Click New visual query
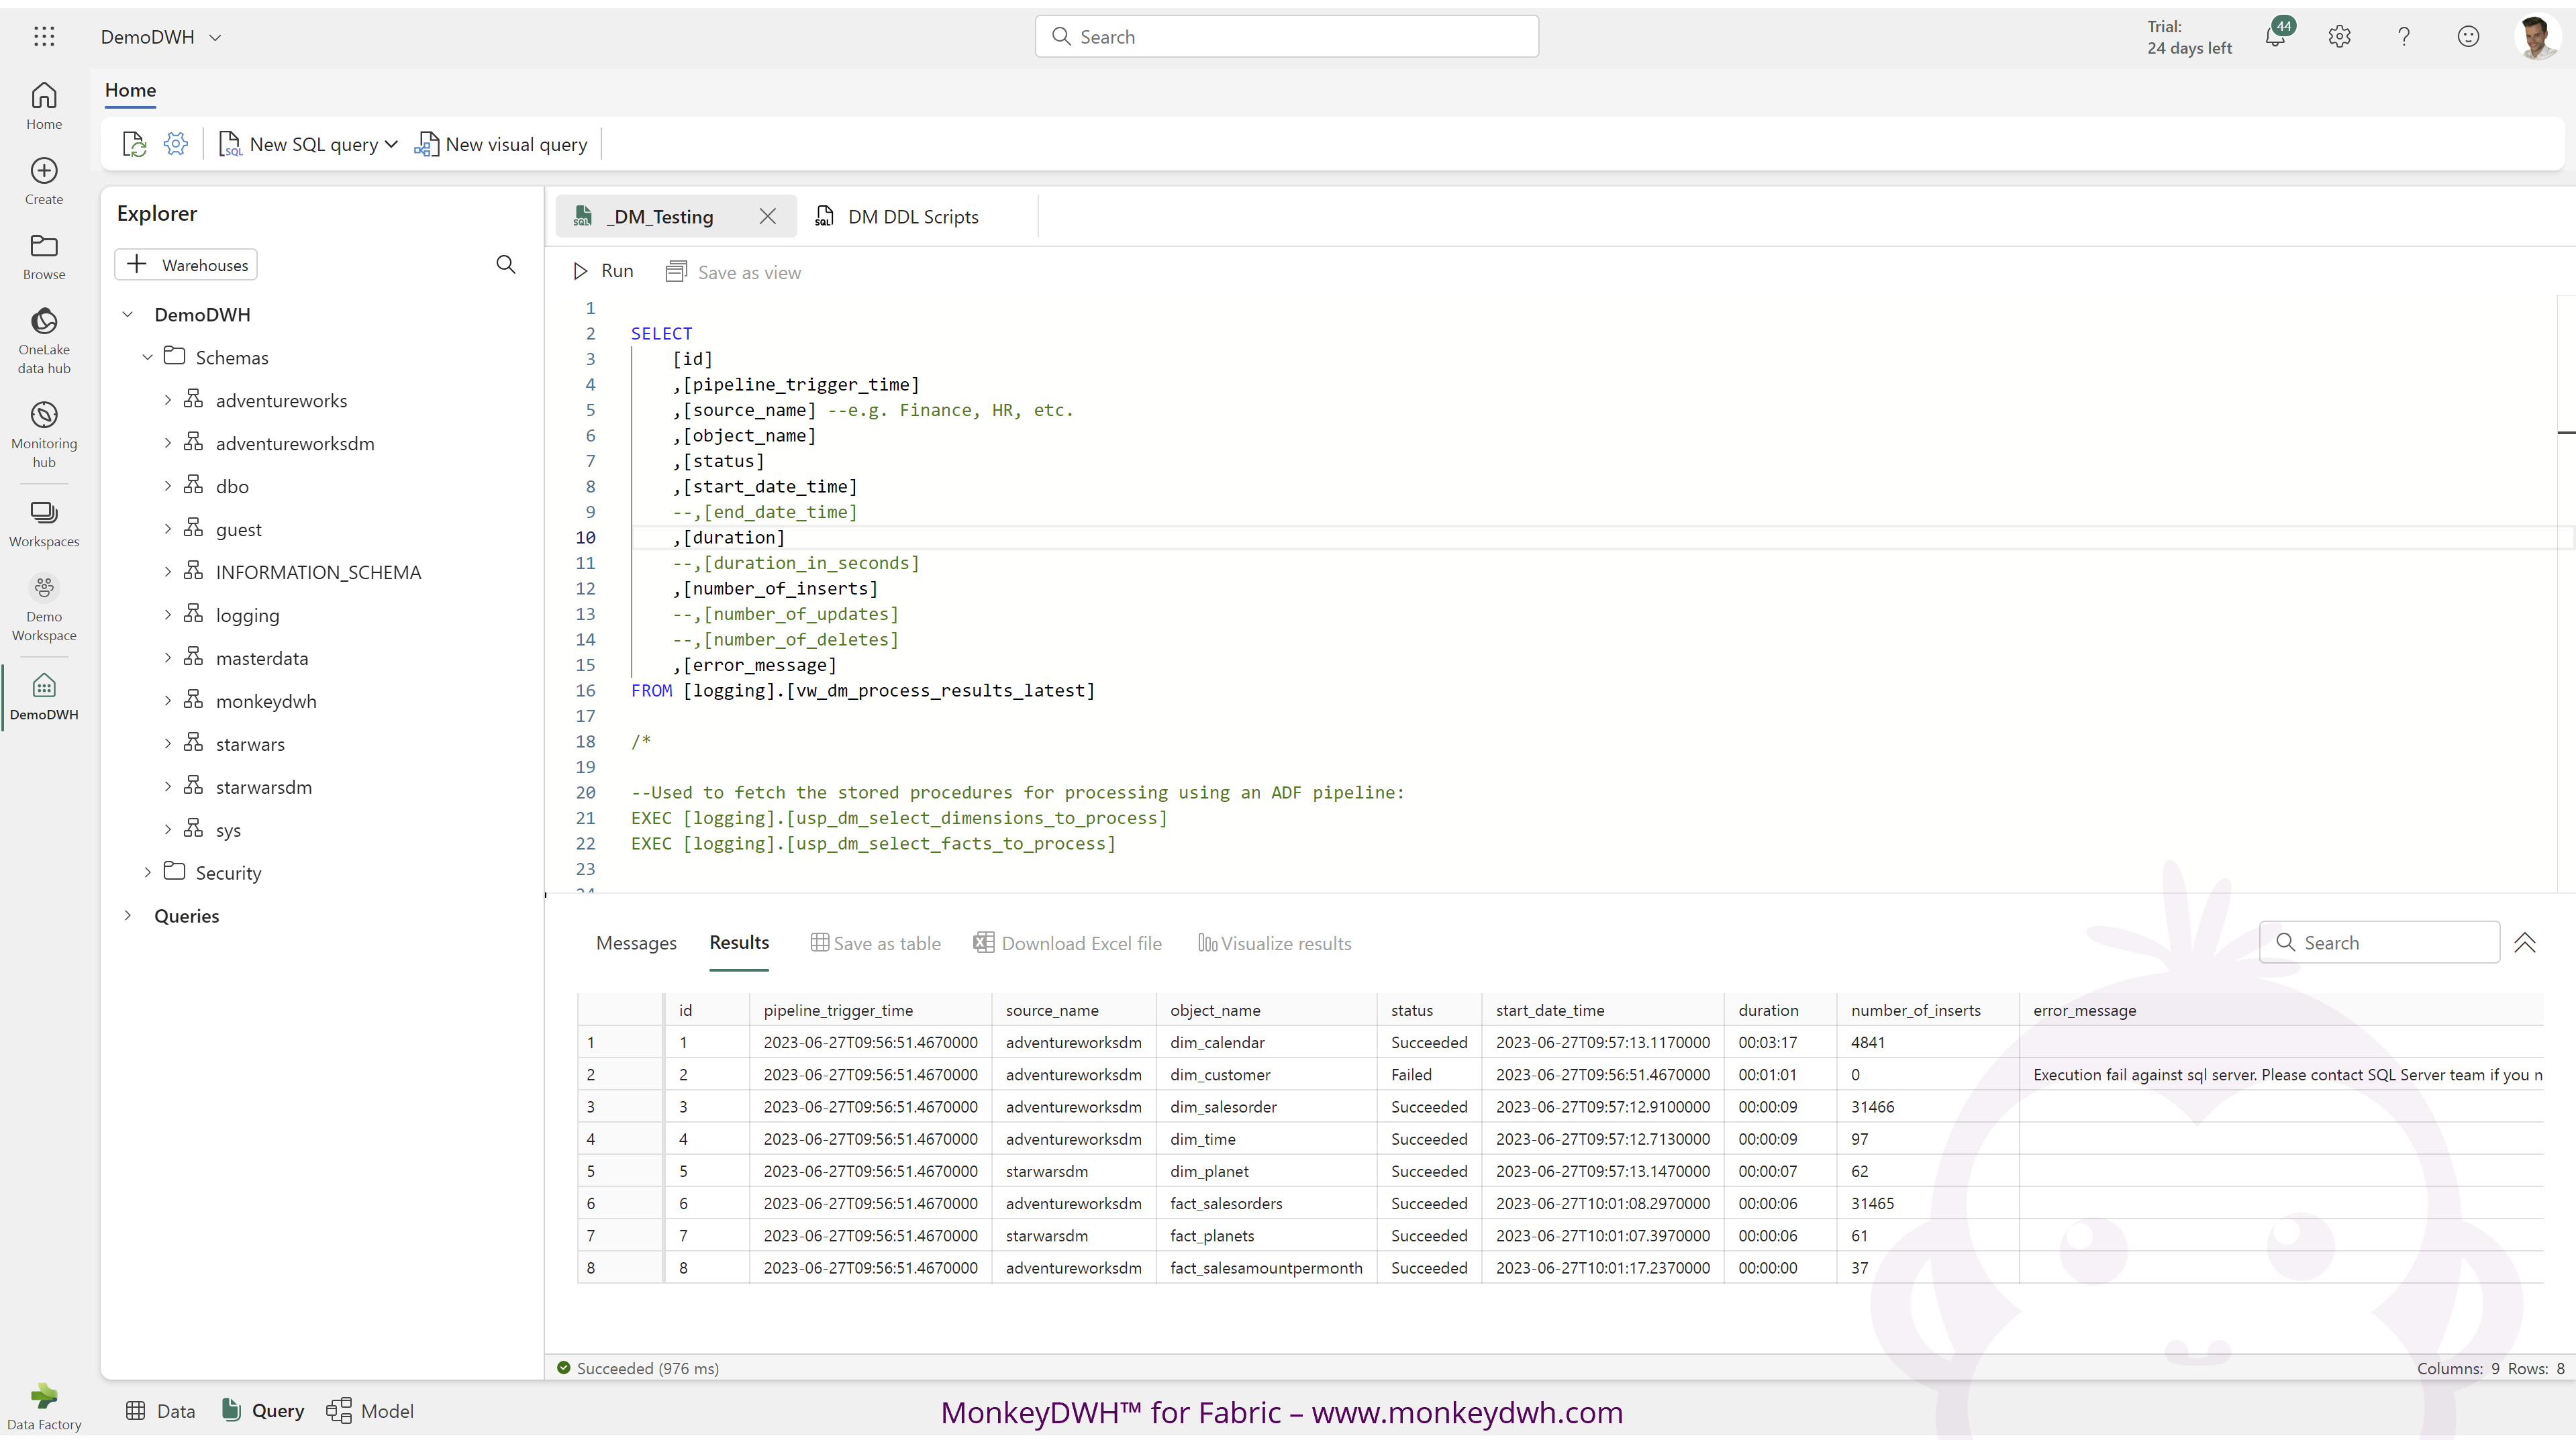This screenshot has width=2576, height=1440. [x=501, y=145]
